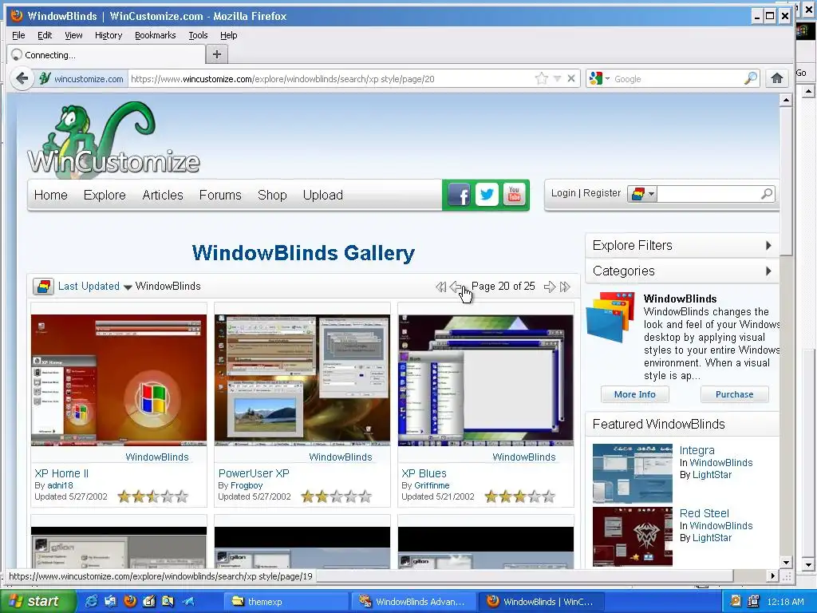Image resolution: width=817 pixels, height=613 pixels.
Task: Click the More Info button
Action: click(x=634, y=394)
